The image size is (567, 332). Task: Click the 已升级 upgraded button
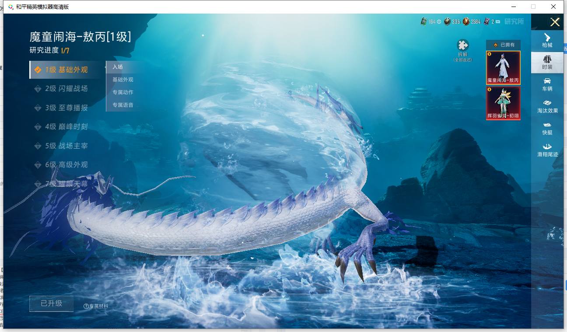click(52, 304)
